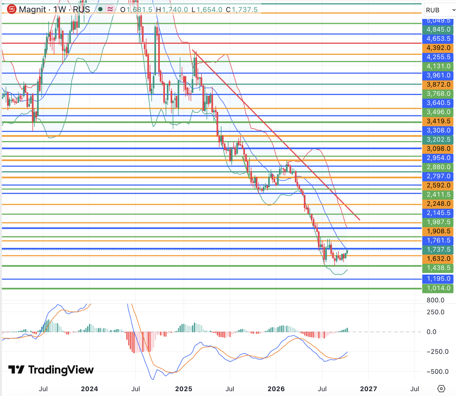Click the 2,145.5 price label
Image resolution: width=456 pixels, height=396 pixels.
(438, 213)
